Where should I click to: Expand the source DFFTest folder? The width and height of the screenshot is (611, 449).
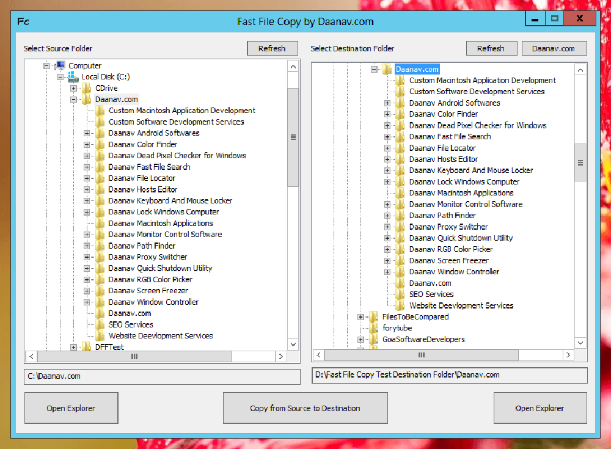pyautogui.click(x=73, y=347)
